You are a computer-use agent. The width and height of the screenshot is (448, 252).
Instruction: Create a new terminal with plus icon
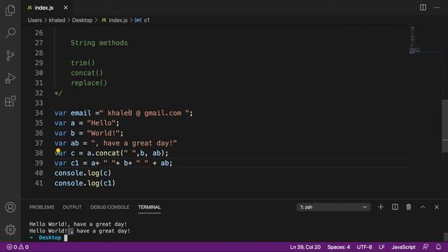[381, 207]
